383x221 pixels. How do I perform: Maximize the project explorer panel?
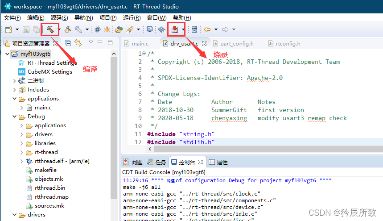[x=110, y=43]
